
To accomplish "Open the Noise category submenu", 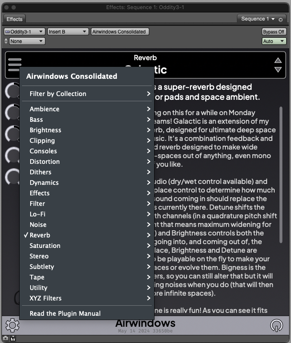I will (87, 225).
